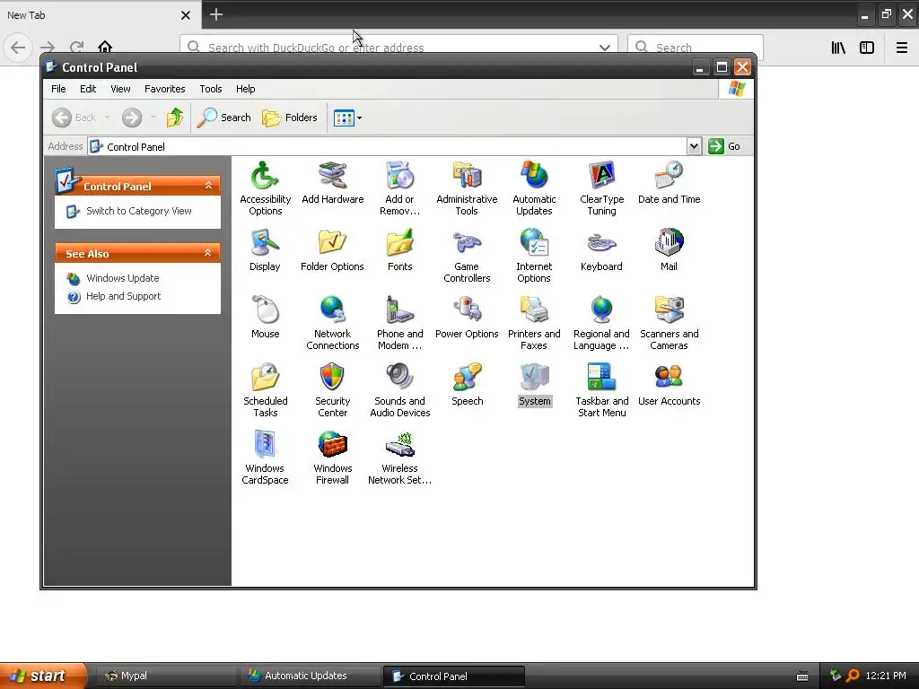Open Wireless Network Setup wizard
This screenshot has width=919, height=689.
(x=399, y=458)
